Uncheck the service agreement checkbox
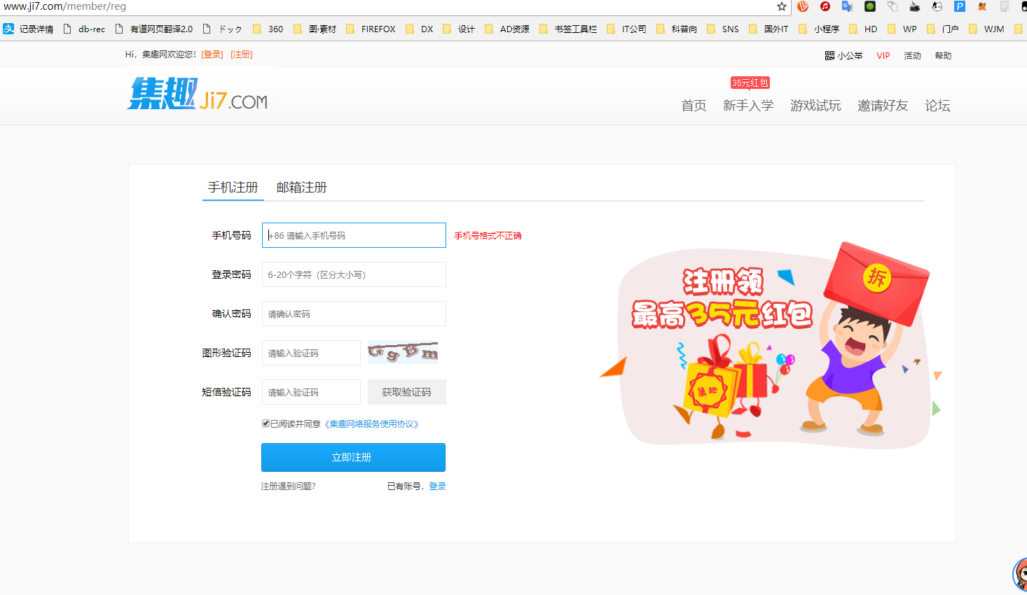 (266, 423)
